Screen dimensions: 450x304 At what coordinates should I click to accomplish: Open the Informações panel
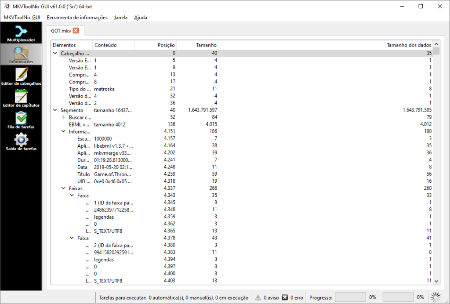(21, 55)
